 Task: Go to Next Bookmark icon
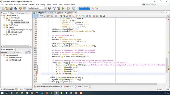pos(80,16)
